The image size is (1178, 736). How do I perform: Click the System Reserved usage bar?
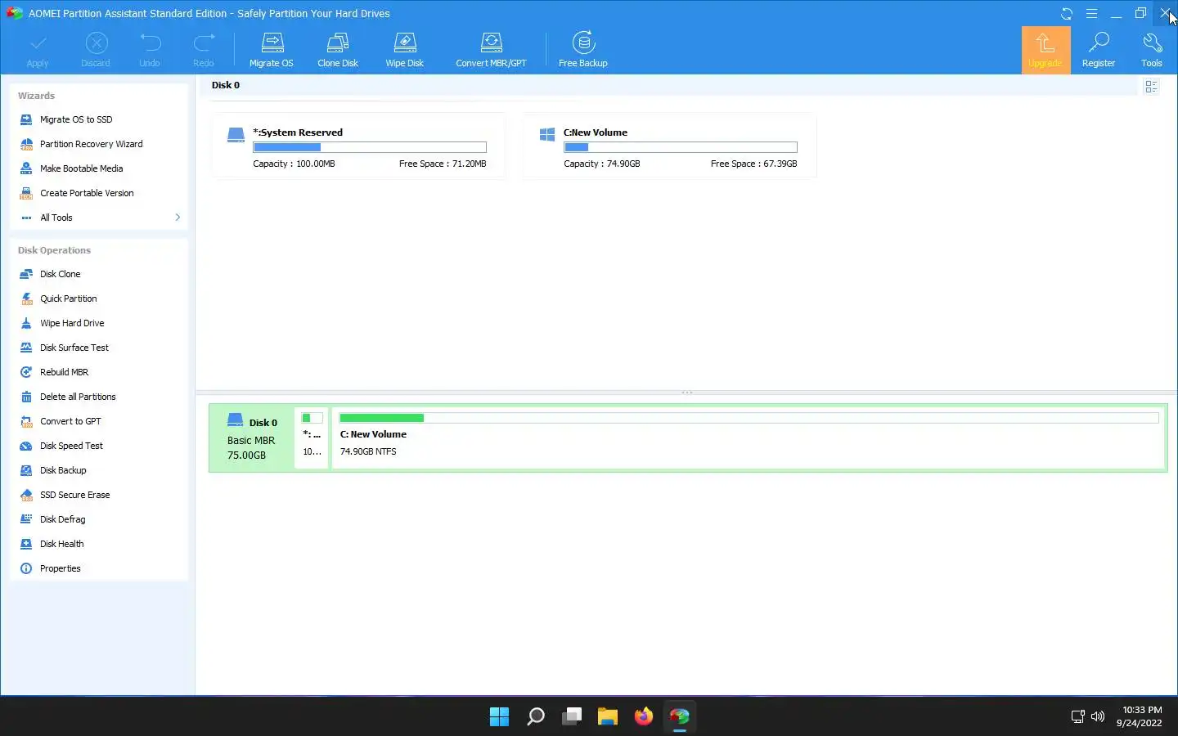coord(370,147)
